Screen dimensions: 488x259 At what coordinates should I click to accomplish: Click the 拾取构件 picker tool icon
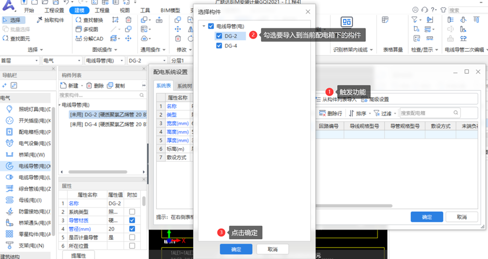[40, 20]
